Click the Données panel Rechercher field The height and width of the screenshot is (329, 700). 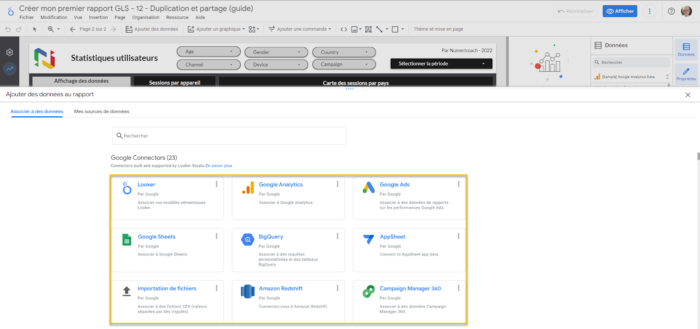tap(631, 63)
